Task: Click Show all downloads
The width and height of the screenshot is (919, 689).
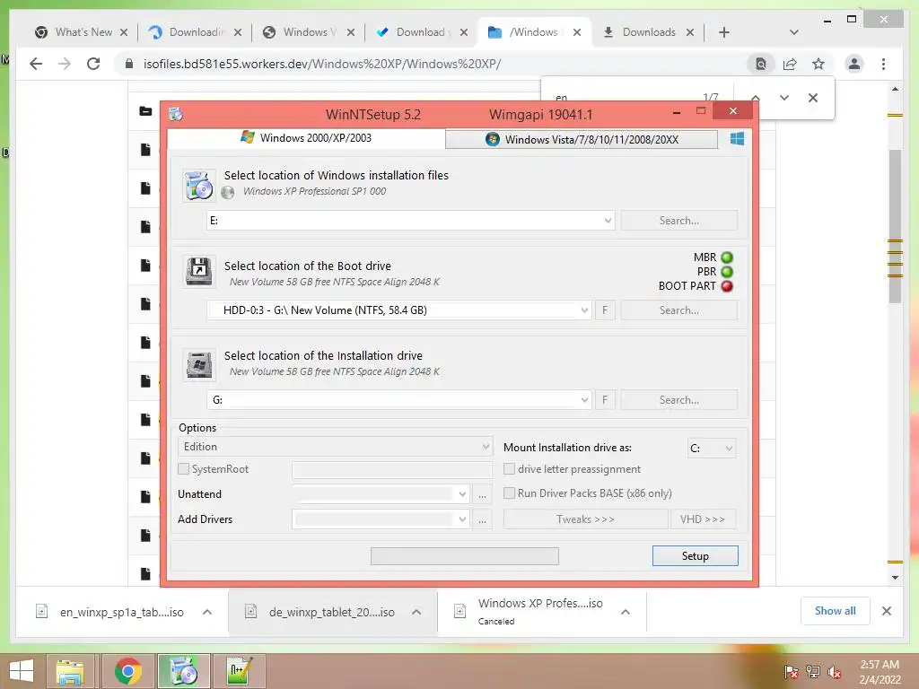Action: tap(836, 611)
